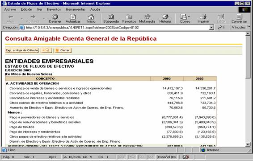The image size is (253, 161).
Task: Open the Favoritos toolbar button
Action: coord(129,19)
